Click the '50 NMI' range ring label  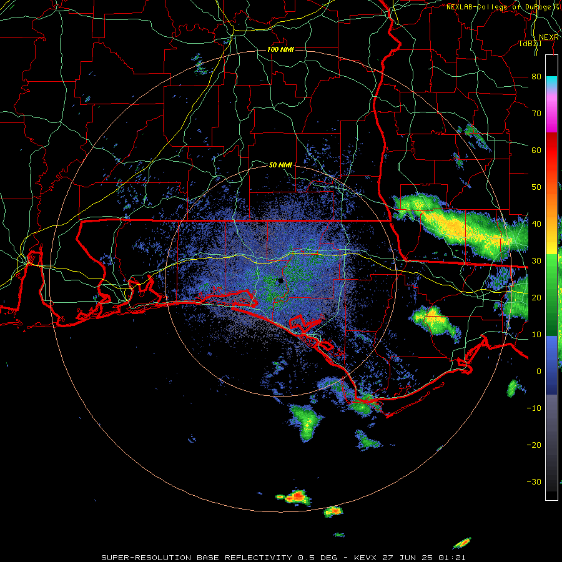[280, 165]
